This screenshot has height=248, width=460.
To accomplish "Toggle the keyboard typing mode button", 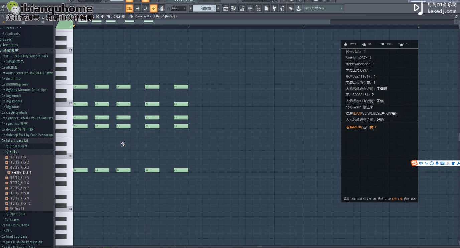I will [x=129, y=8].
